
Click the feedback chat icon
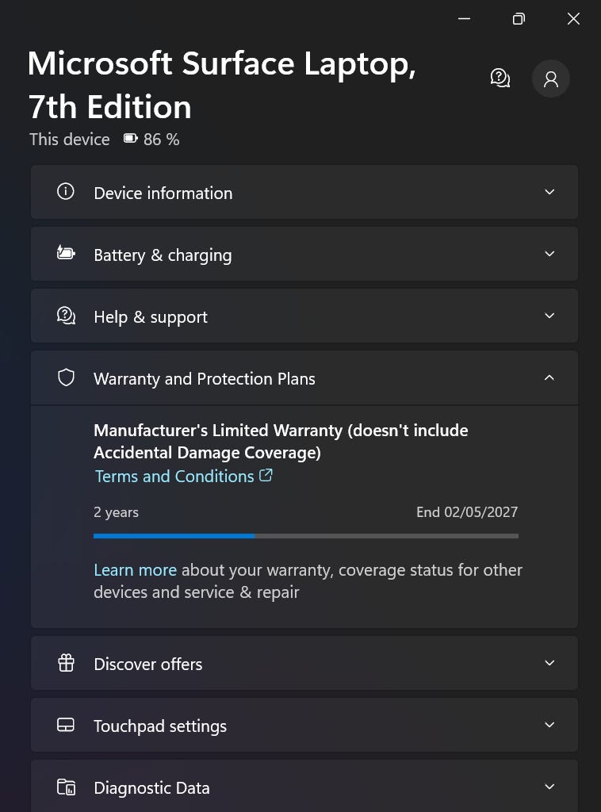[x=500, y=78]
